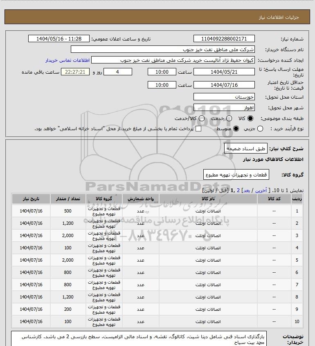Click اتصالات اوتلت item name in row 1

click(x=208, y=211)
